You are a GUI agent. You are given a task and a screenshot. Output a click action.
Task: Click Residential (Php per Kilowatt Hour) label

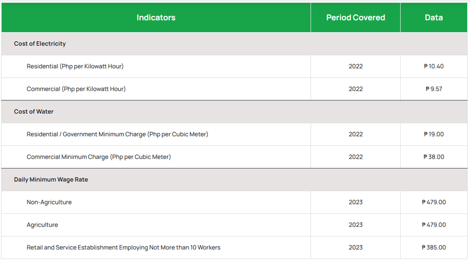coord(75,67)
